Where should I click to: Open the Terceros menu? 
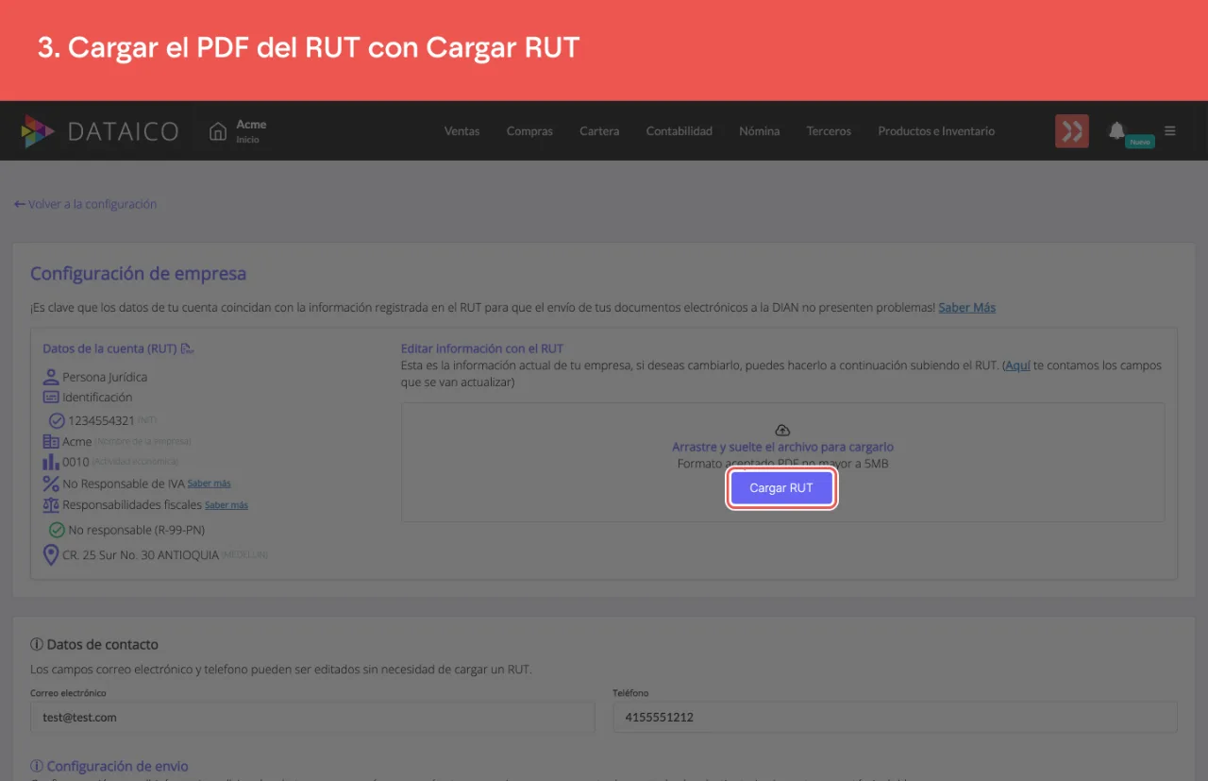tap(829, 131)
